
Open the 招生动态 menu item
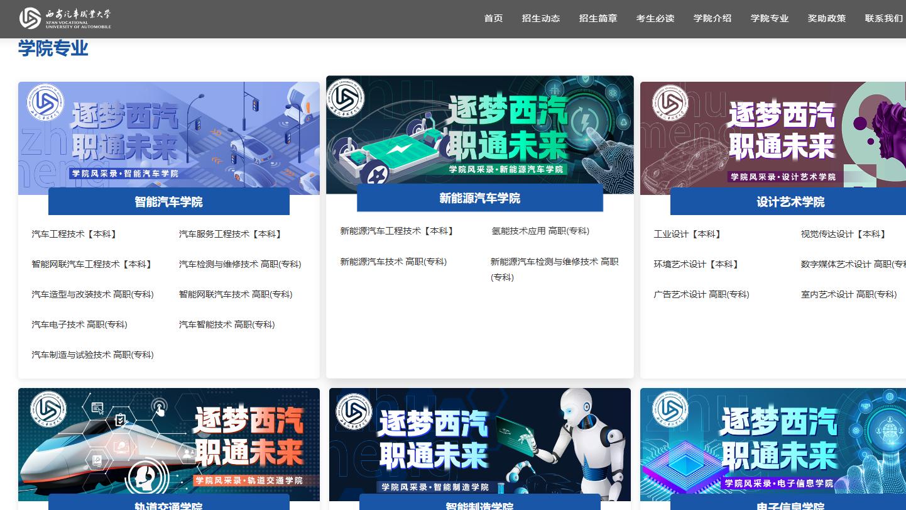(541, 18)
